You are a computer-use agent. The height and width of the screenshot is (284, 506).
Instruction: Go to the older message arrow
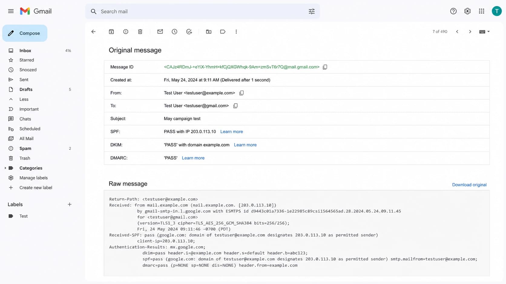[x=470, y=32]
